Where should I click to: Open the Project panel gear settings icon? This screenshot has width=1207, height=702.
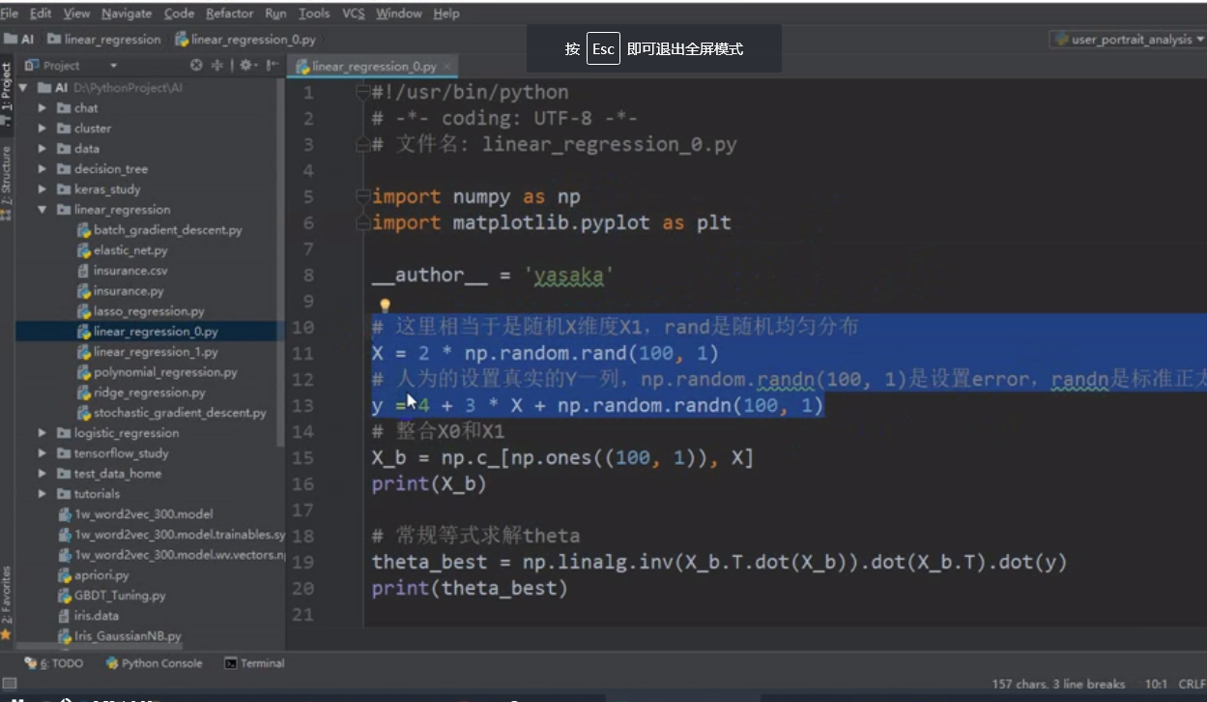246,65
